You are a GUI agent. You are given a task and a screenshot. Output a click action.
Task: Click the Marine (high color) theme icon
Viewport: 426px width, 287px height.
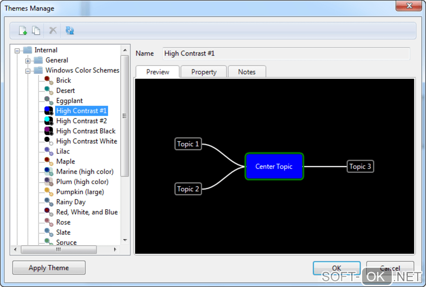49,172
